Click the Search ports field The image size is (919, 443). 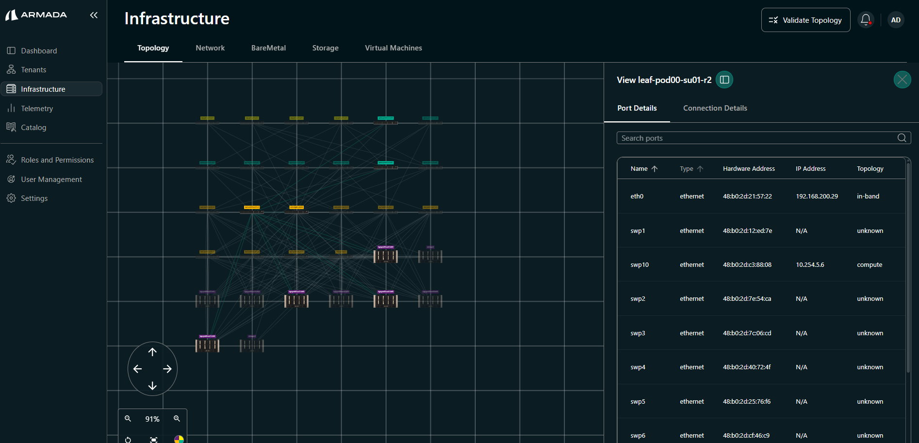[757, 138]
